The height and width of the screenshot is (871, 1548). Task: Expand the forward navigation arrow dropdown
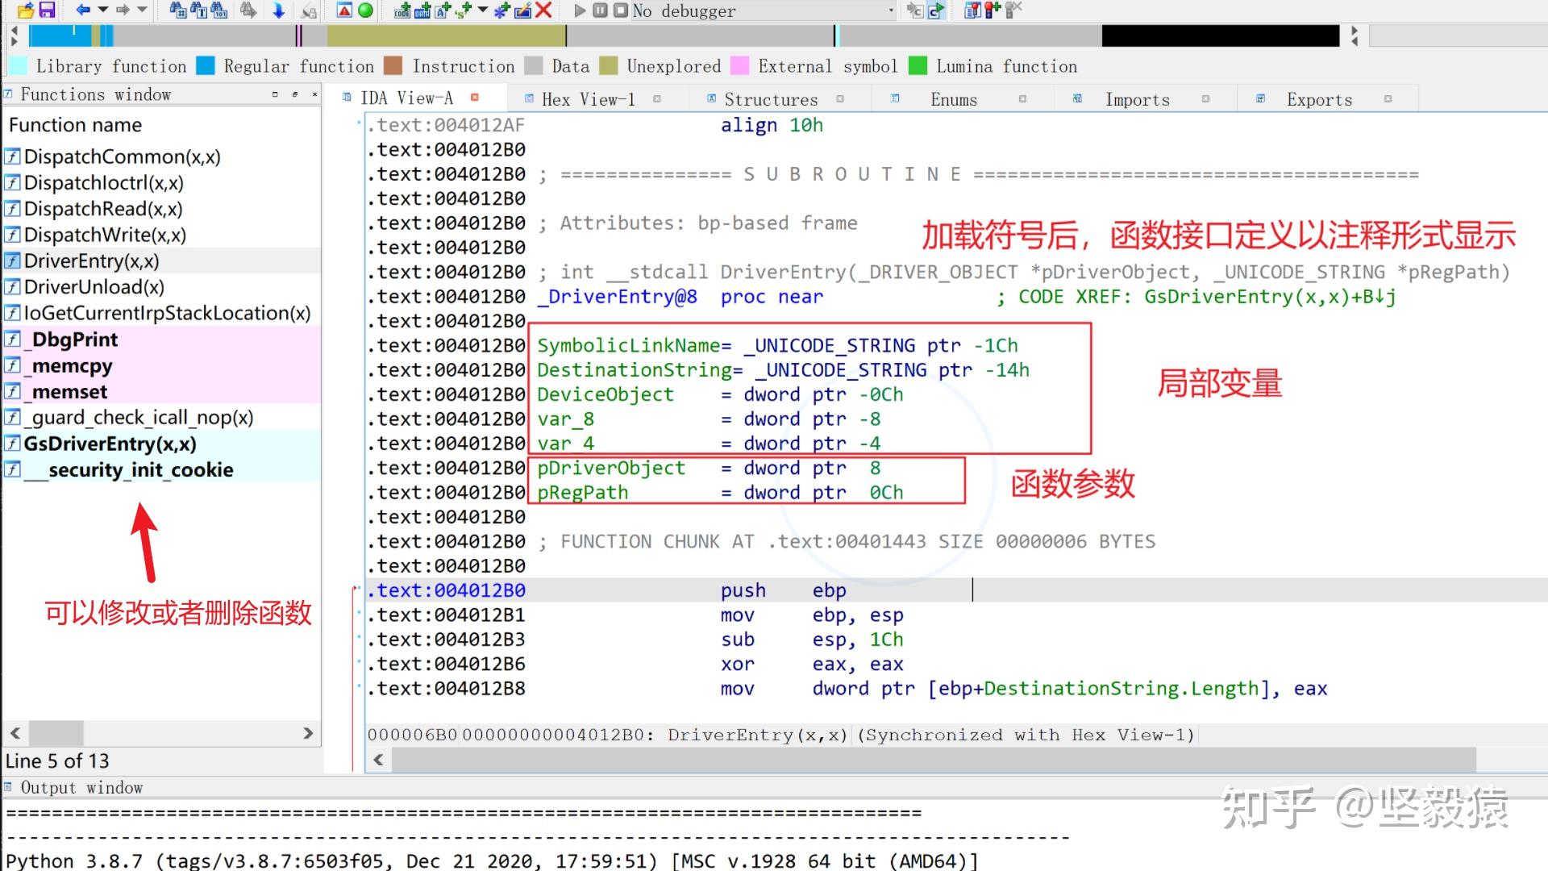(142, 10)
